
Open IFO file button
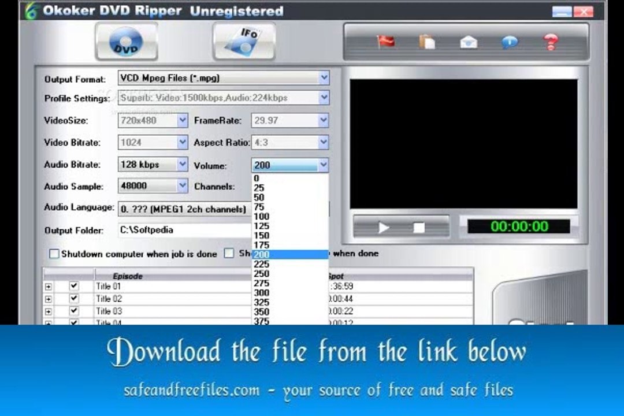(244, 42)
